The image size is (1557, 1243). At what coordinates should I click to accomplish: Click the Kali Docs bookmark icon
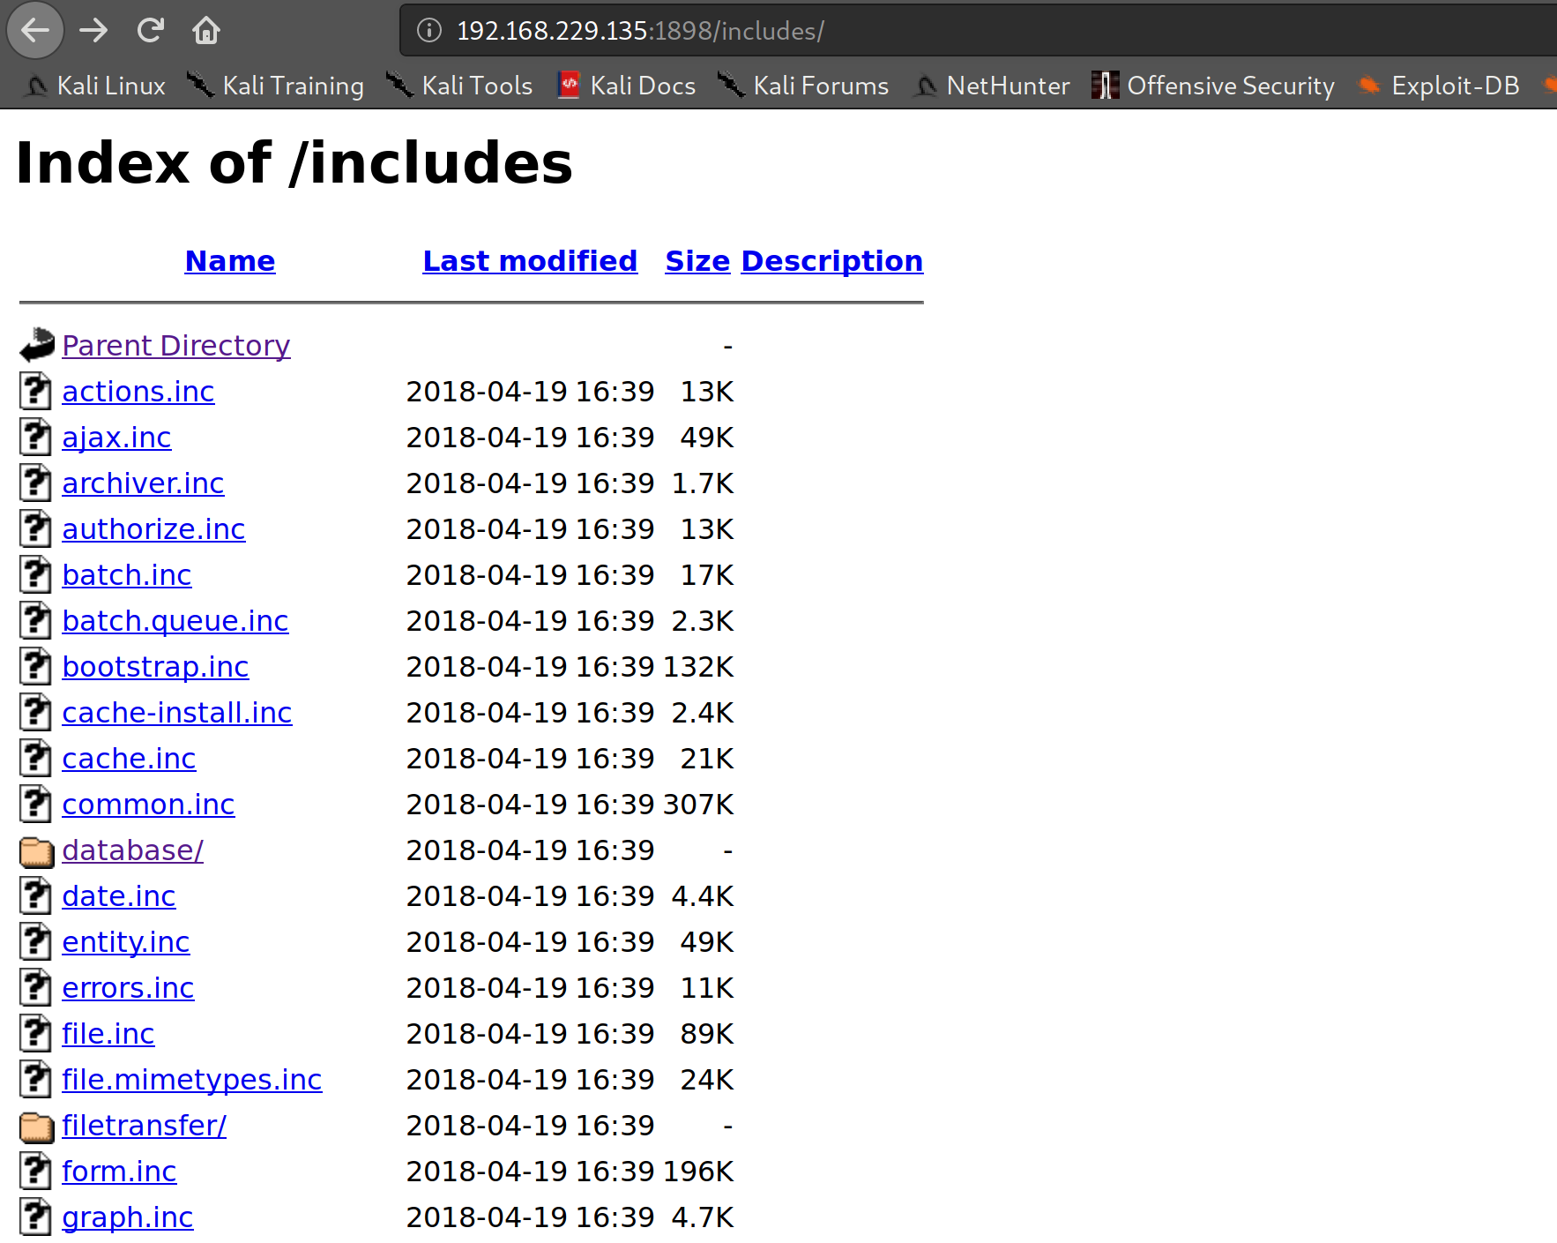569,85
